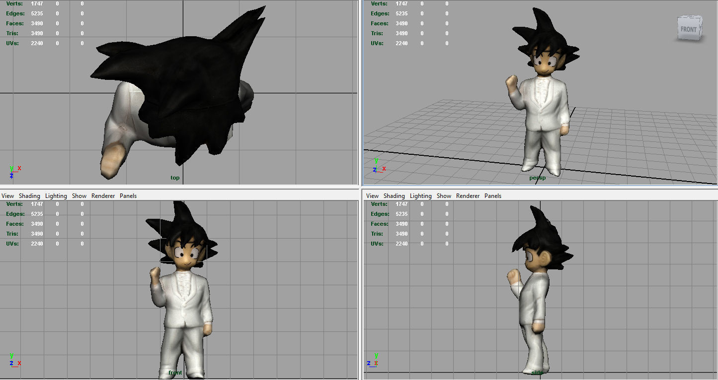Click the XZ axis indicator in top view
The width and height of the screenshot is (718, 380).
[14, 172]
